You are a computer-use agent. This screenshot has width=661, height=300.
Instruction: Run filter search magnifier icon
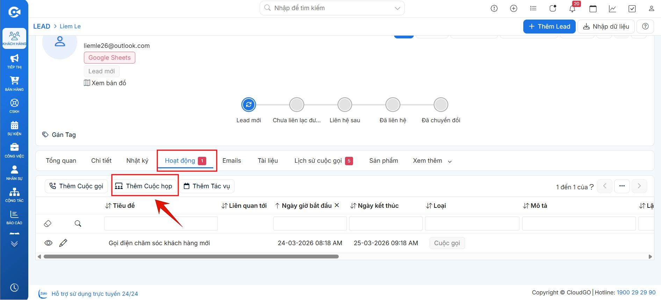(78, 224)
